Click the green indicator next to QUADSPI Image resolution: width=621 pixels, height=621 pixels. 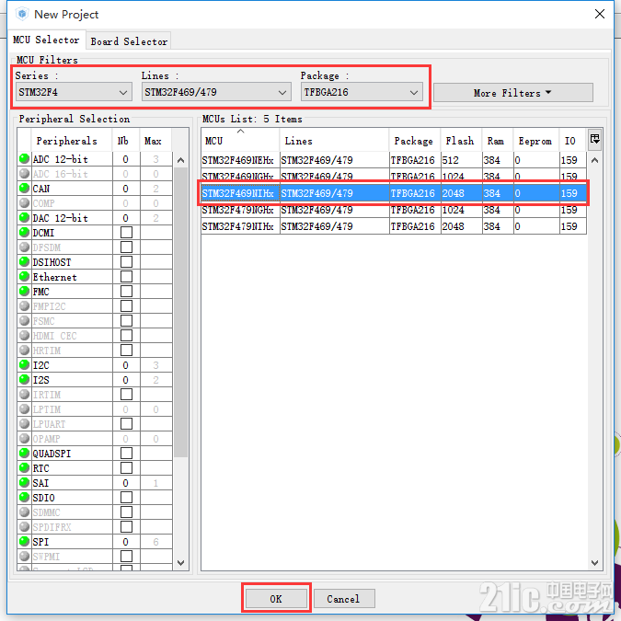(x=24, y=453)
